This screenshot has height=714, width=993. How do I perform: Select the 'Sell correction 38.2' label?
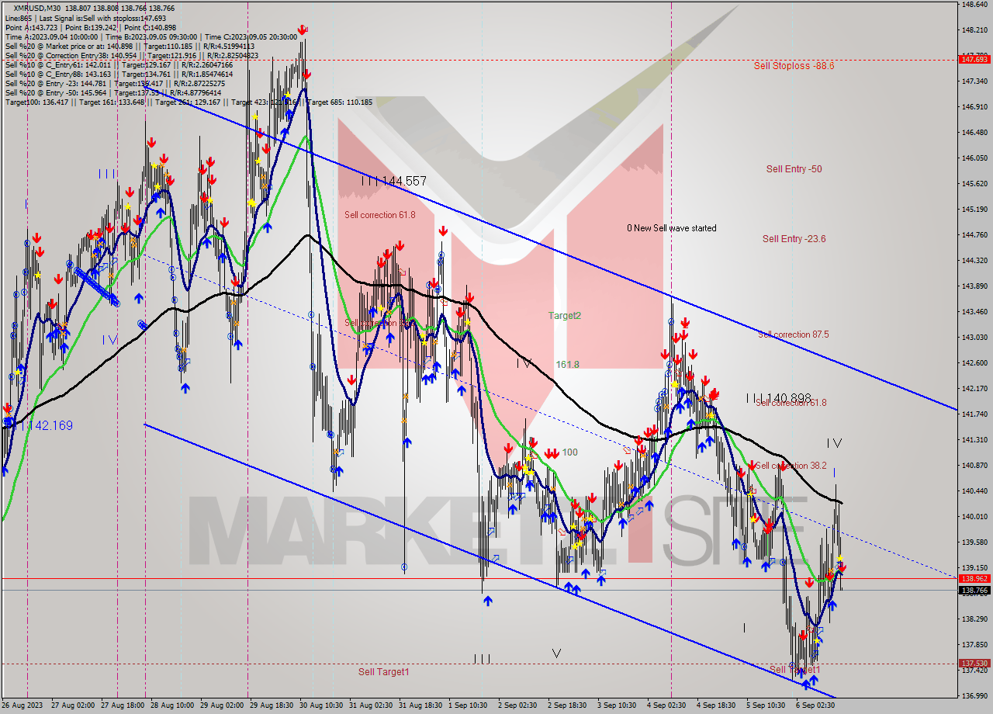(791, 466)
